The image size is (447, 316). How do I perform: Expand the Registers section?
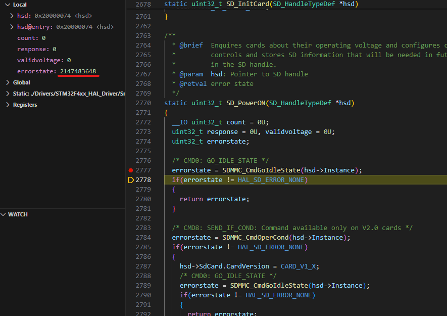[8, 105]
